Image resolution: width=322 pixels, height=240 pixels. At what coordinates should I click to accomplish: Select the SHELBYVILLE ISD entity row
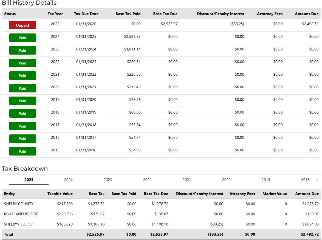tap(19, 224)
